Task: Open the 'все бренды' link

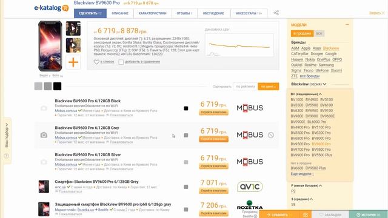Action: pyautogui.click(x=310, y=76)
